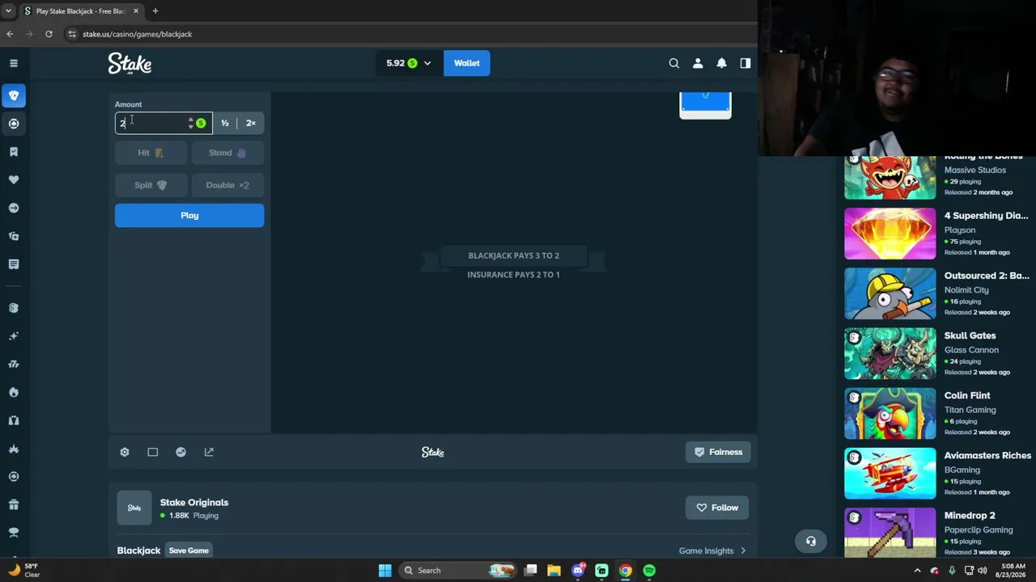Click the Stake logo in header
The height and width of the screenshot is (582, 1036).
pos(130,64)
